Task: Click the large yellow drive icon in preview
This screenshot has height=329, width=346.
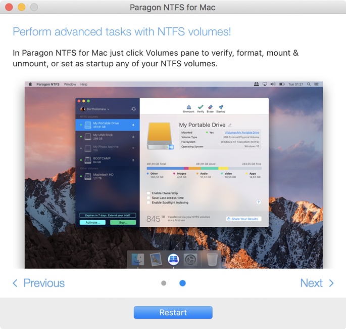Action: (x=160, y=136)
